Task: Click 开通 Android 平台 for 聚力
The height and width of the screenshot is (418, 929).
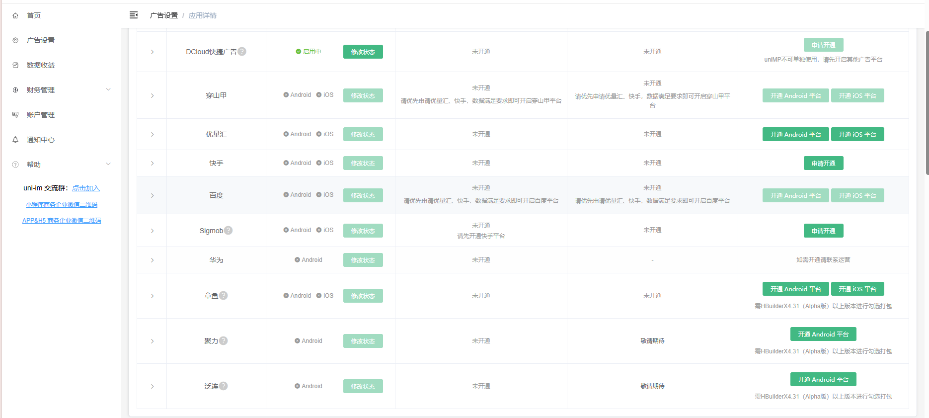Action: coord(824,334)
